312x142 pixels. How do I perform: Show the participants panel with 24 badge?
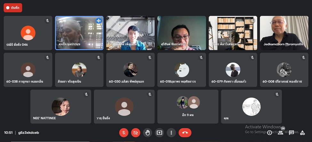(x=281, y=132)
